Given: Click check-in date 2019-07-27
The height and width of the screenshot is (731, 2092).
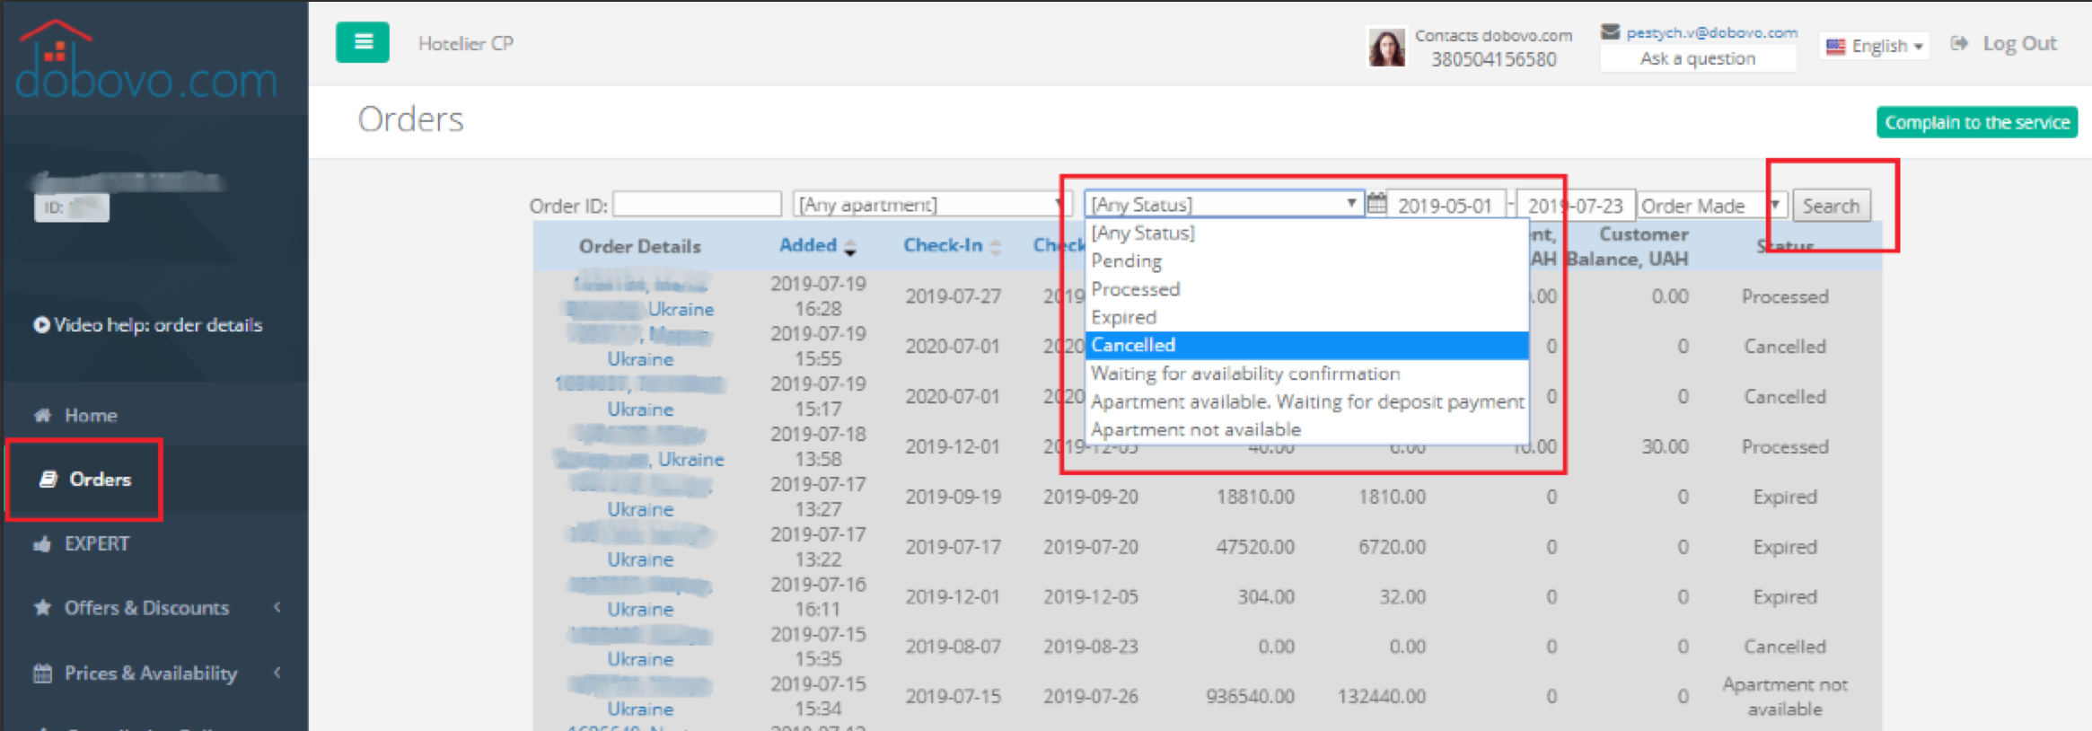Looking at the screenshot, I should coord(953,296).
